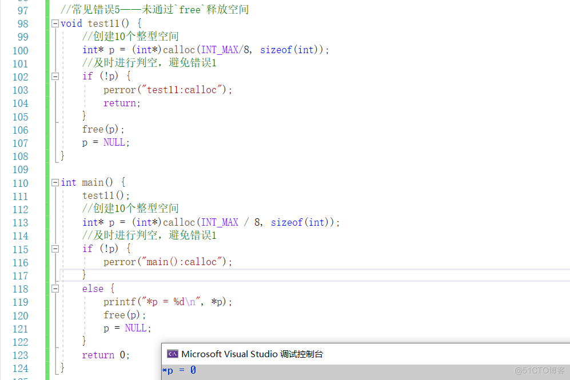
Task: Collapse the if (!p) block in main
Action: point(55,249)
